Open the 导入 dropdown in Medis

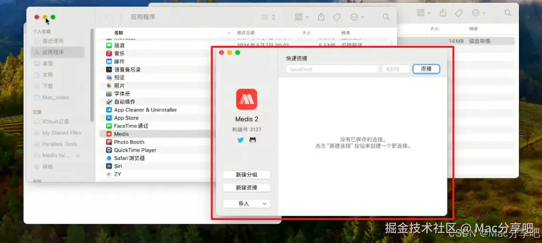coord(246,204)
